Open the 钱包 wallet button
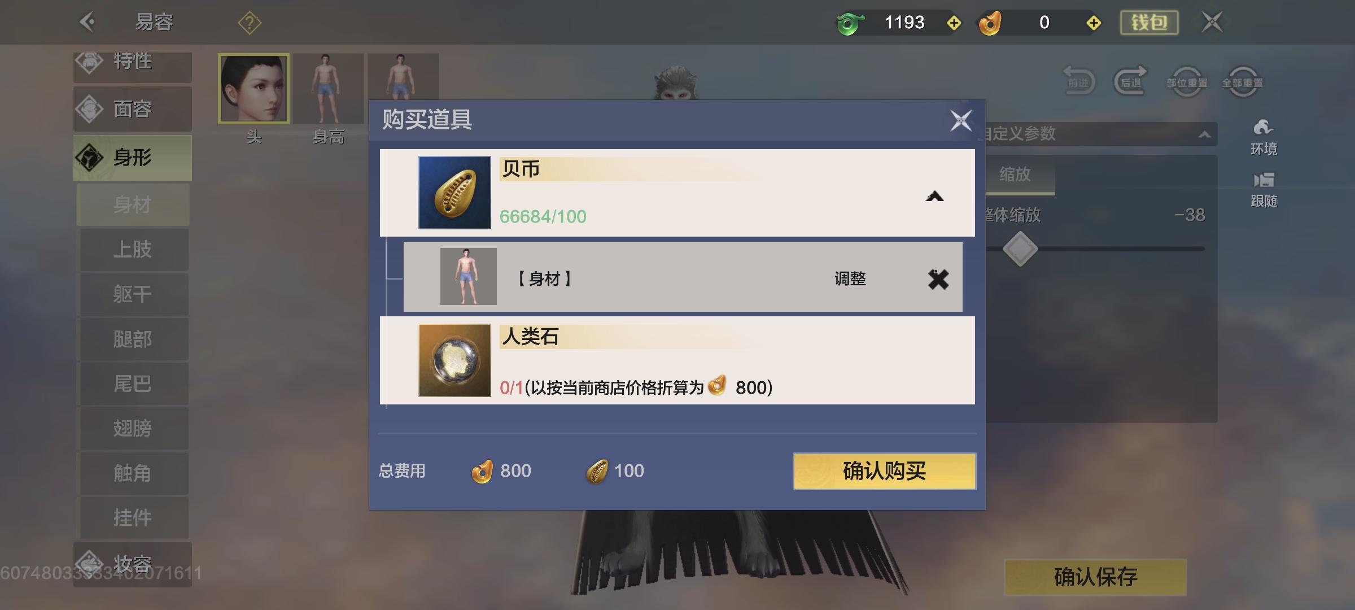Screen dimensions: 1355x610 (1149, 23)
